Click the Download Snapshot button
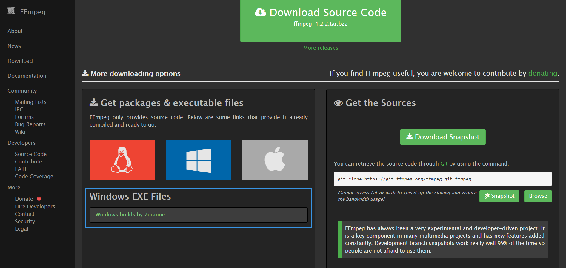This screenshot has height=268, width=566. pyautogui.click(x=443, y=137)
